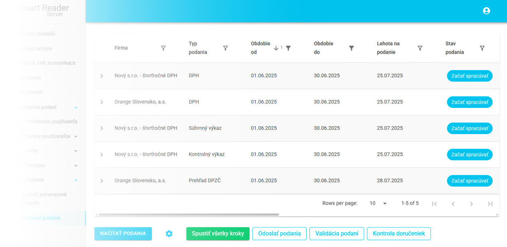Screen dimensions: 507x247
Task: Expand the first Nový s.r.o. DPH row
Action: click(101, 76)
